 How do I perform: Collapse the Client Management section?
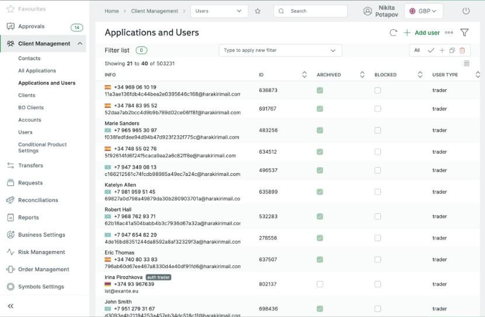coord(80,44)
